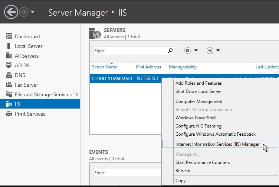The width and height of the screenshot is (279, 187).
Task: Click the Local Server icon
Action: click(x=9, y=46)
